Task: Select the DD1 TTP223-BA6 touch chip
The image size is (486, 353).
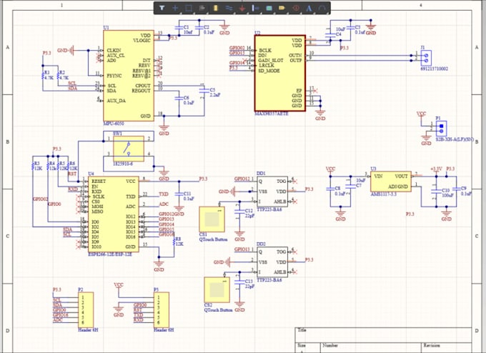Action: (x=272, y=192)
